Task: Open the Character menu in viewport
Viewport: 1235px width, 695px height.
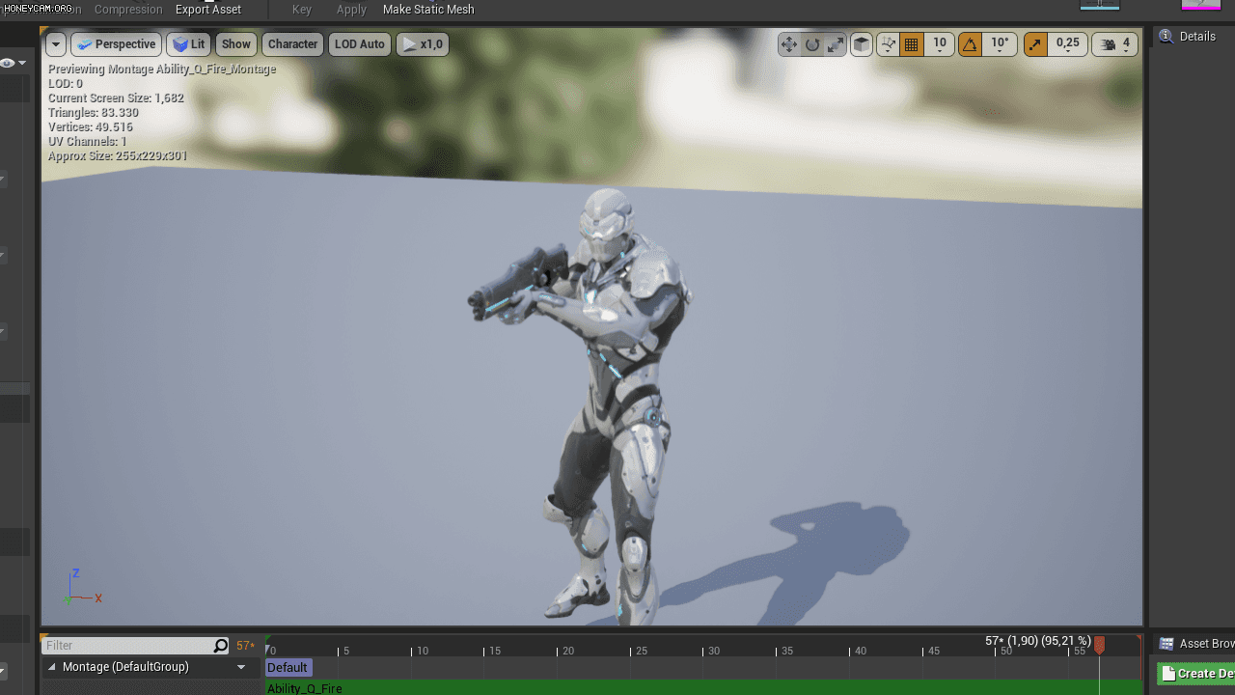Action: pyautogui.click(x=292, y=44)
